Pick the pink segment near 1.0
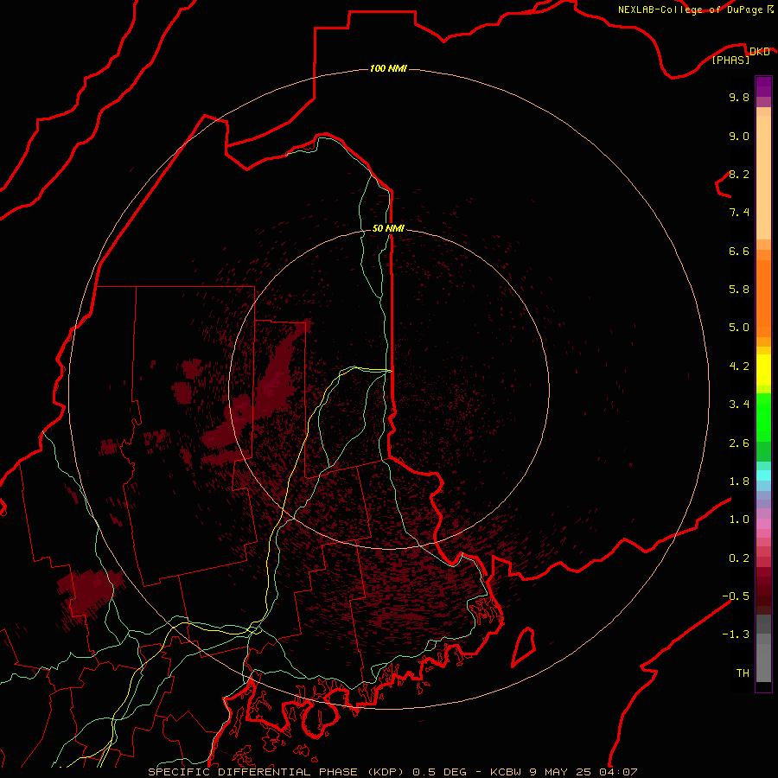 pos(763,524)
